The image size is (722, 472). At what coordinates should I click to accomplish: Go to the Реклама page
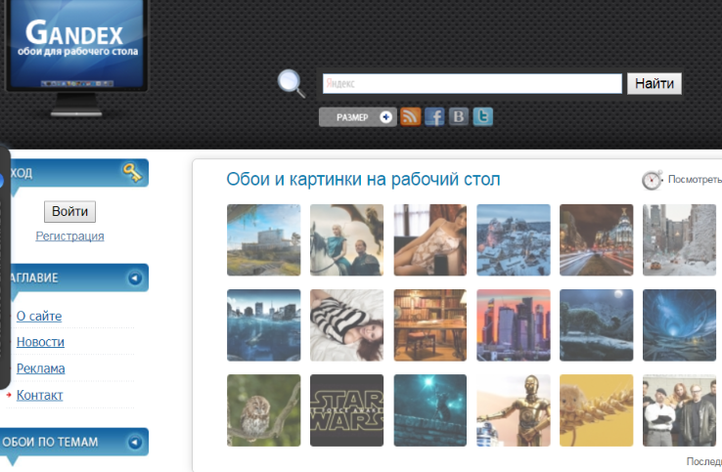pos(41,368)
